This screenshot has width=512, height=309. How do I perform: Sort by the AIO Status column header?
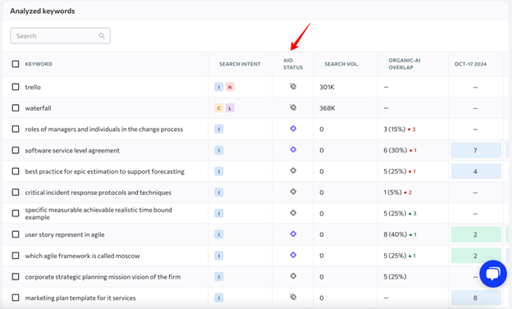coord(293,64)
